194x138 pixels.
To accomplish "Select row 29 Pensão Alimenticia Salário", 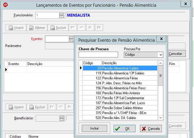I will pyautogui.click(x=120, y=68).
